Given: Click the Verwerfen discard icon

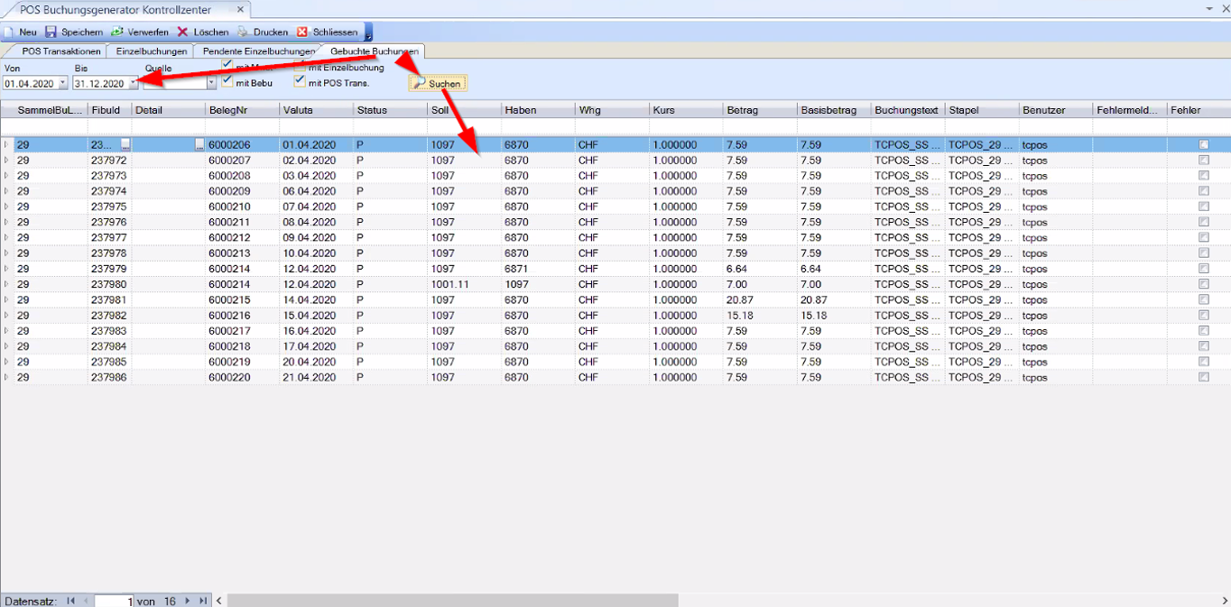Looking at the screenshot, I should coord(117,32).
